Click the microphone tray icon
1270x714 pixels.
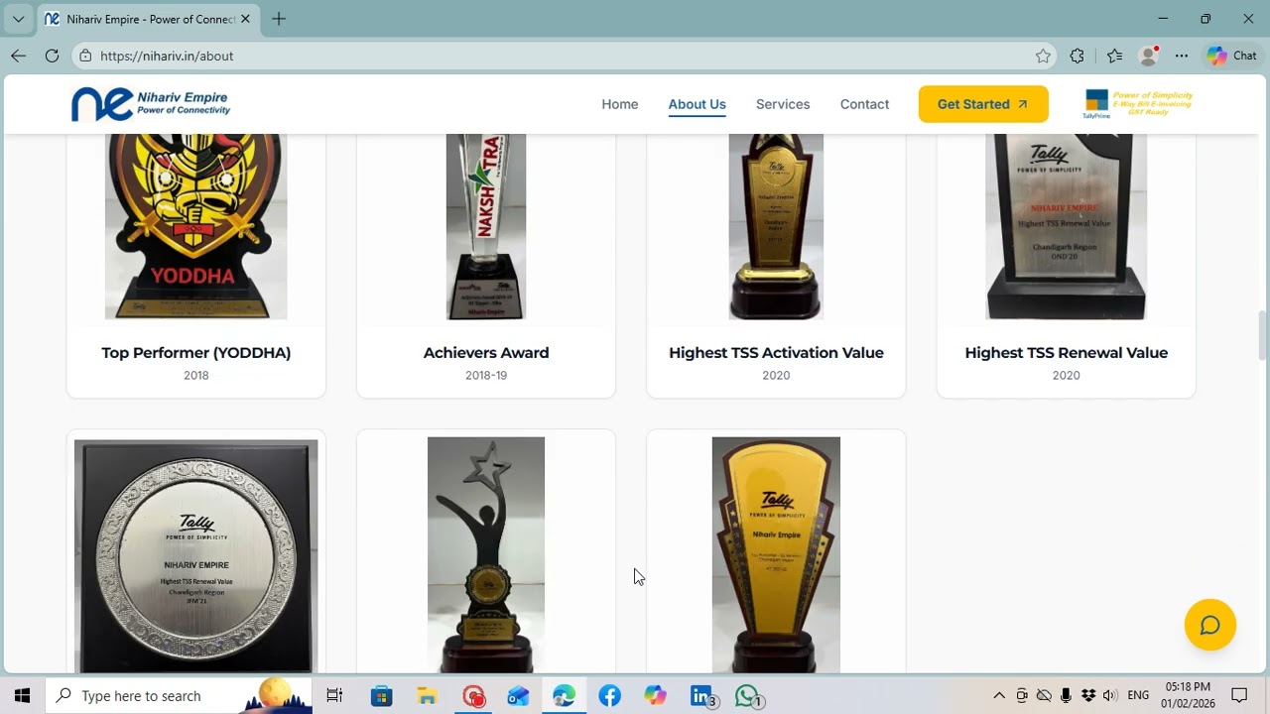pyautogui.click(x=1066, y=696)
